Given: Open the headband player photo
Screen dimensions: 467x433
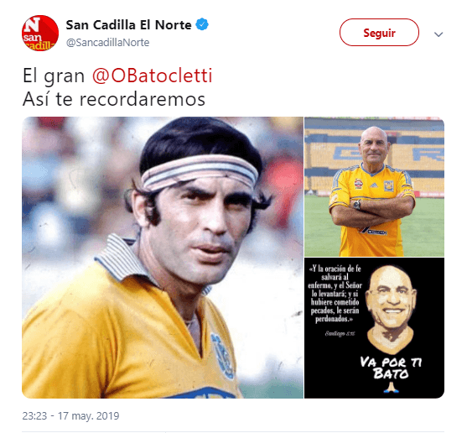Looking at the screenshot, I should point(163,258).
